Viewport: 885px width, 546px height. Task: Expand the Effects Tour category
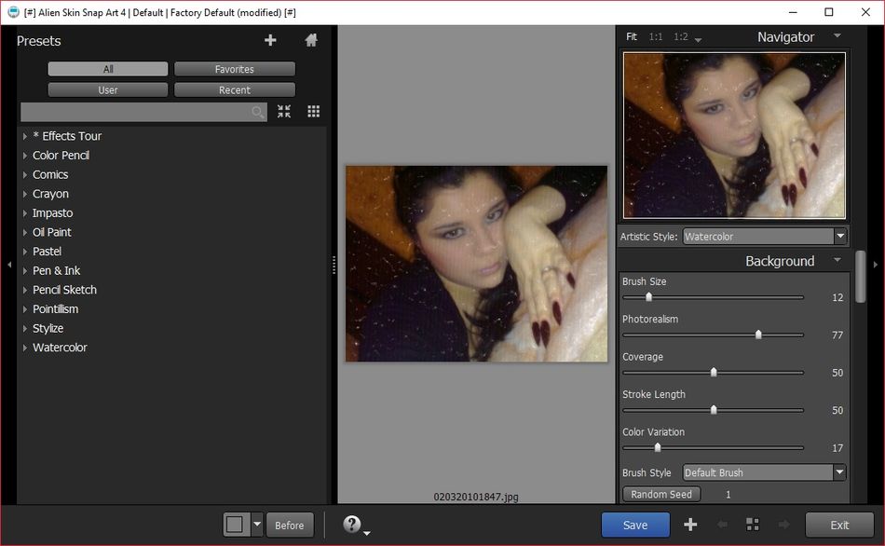(25, 136)
